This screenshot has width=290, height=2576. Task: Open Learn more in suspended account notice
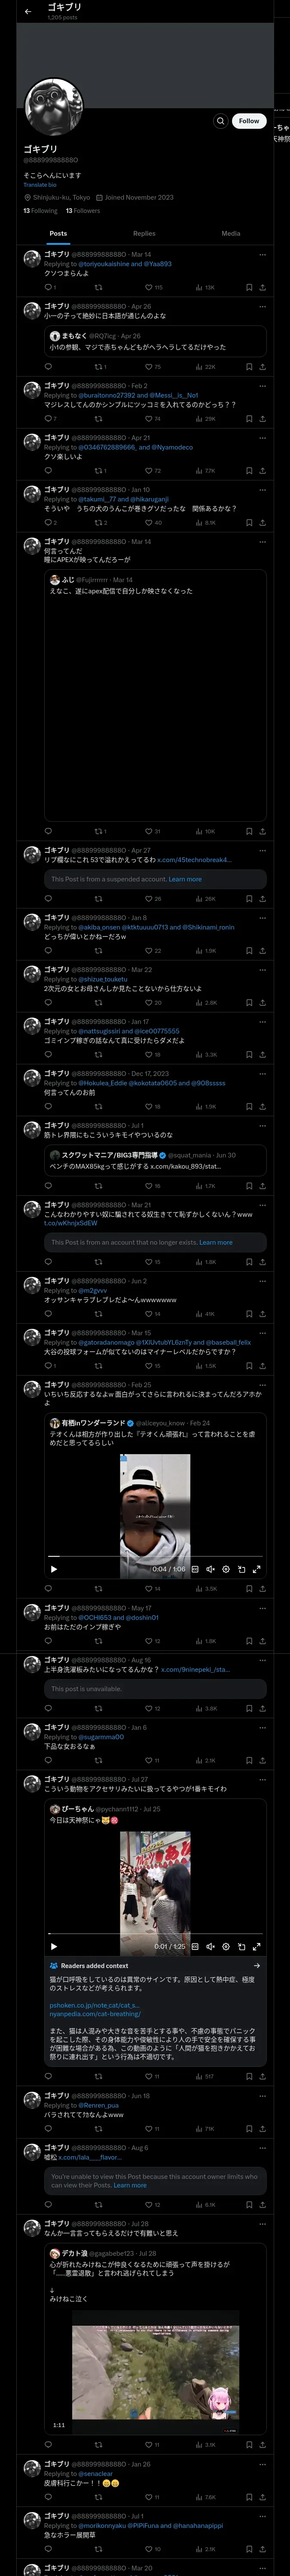click(185, 879)
